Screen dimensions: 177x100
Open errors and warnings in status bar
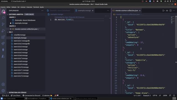(x=5, y=96)
